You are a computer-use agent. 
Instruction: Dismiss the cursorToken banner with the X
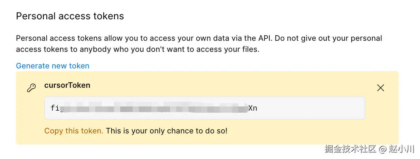(x=381, y=88)
